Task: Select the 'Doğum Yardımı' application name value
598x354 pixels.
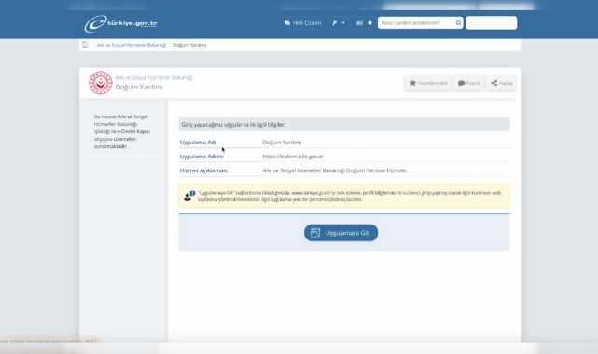Action: [282, 143]
